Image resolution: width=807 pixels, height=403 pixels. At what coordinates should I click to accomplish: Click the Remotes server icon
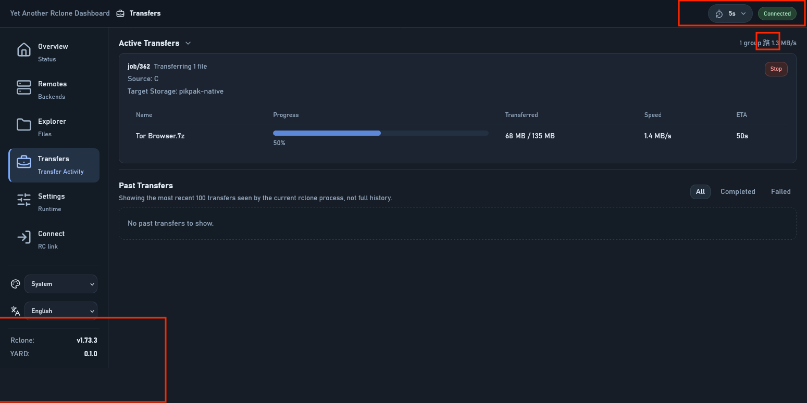click(x=24, y=87)
